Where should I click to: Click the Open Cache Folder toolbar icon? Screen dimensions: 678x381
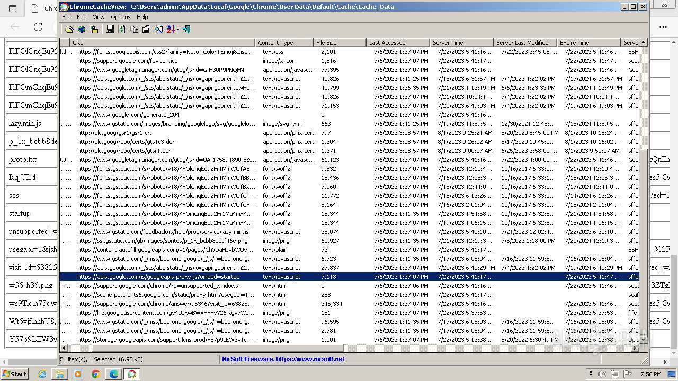coord(69,30)
